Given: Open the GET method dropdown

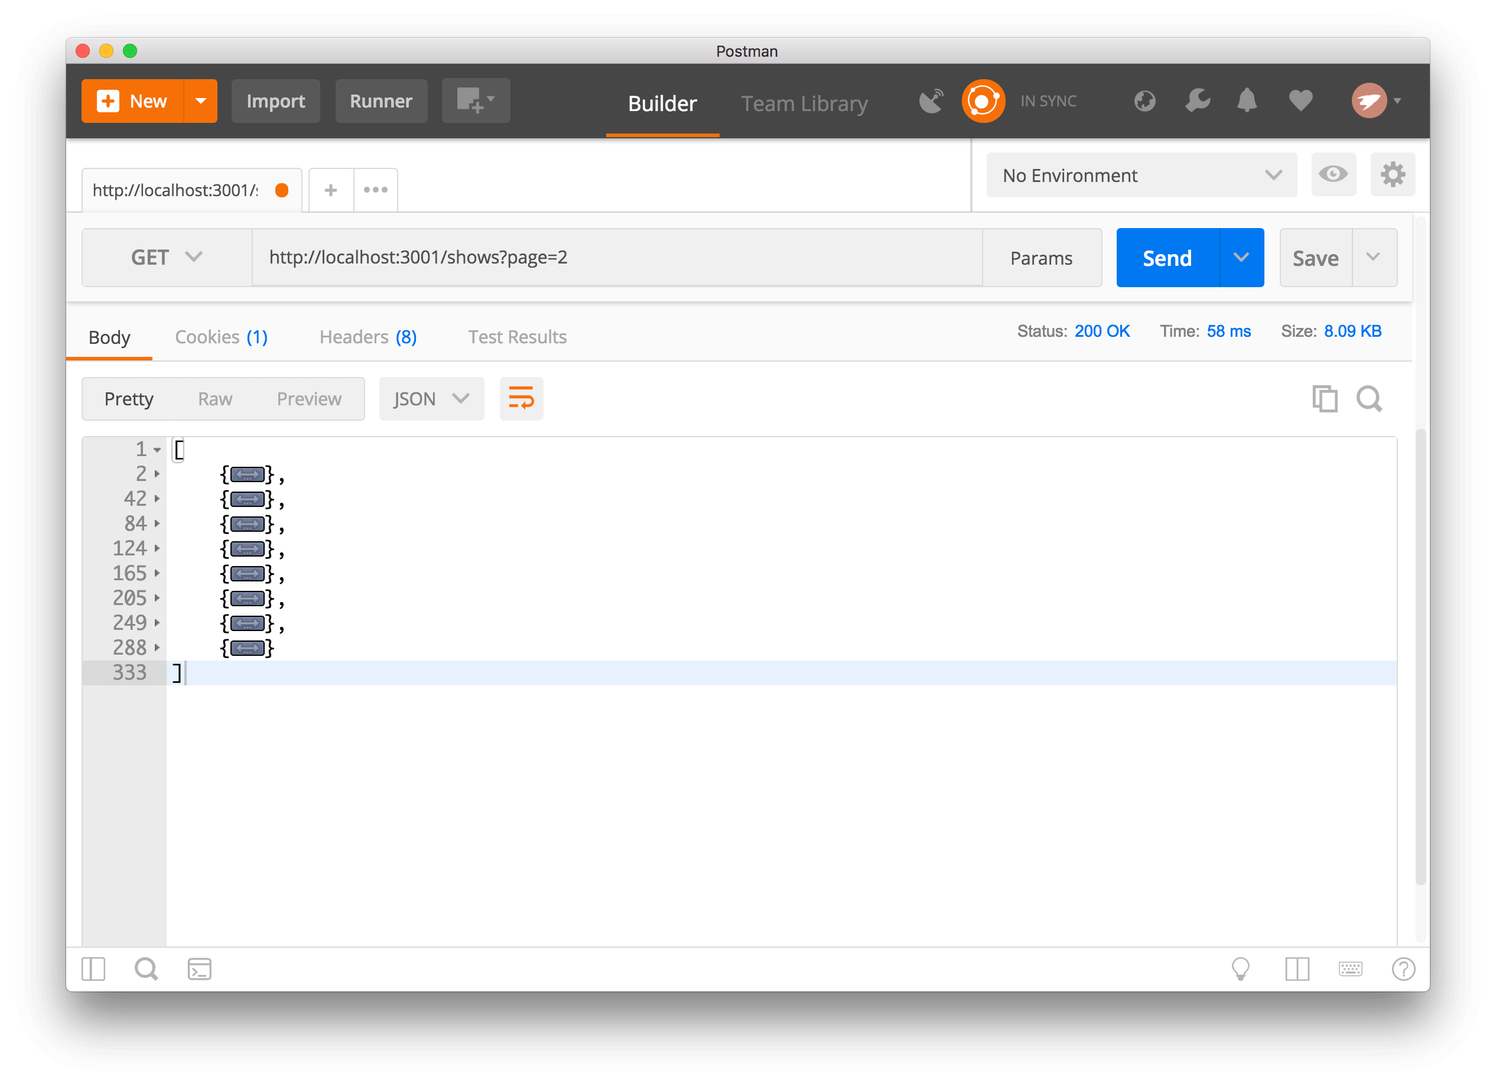Looking at the screenshot, I should tap(167, 257).
